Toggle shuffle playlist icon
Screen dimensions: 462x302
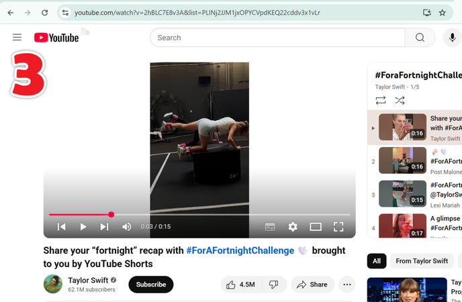400,101
